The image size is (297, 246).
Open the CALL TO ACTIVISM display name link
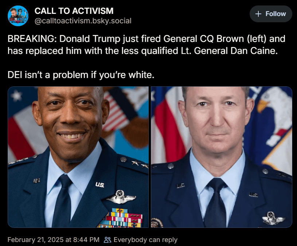click(74, 11)
